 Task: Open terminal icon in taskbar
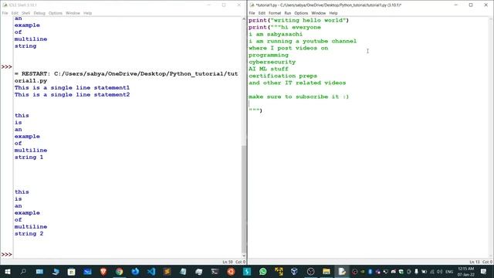point(215,271)
